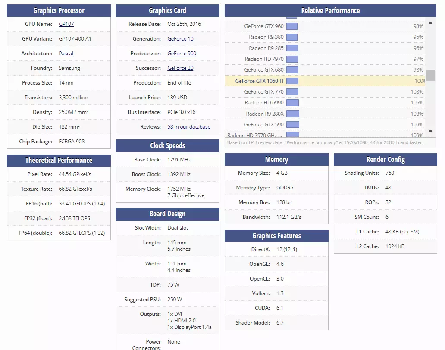Select the Radeon R9 380 row label

(266, 37)
